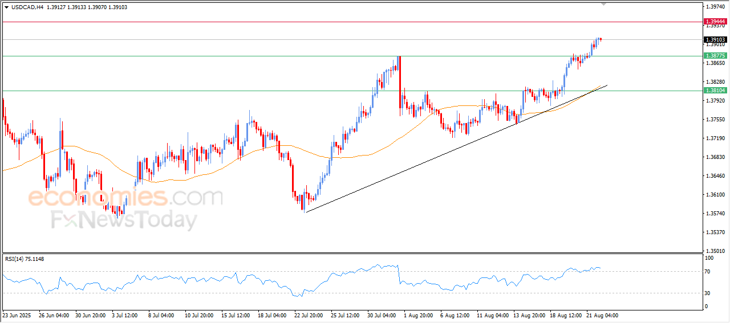Click the 1.38280 price axis value
Image resolution: width=730 pixels, height=323 pixels.
(715, 82)
